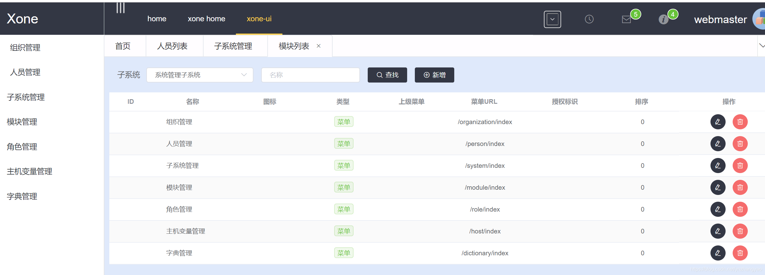Click the 授权标识 column header

tap(565, 102)
